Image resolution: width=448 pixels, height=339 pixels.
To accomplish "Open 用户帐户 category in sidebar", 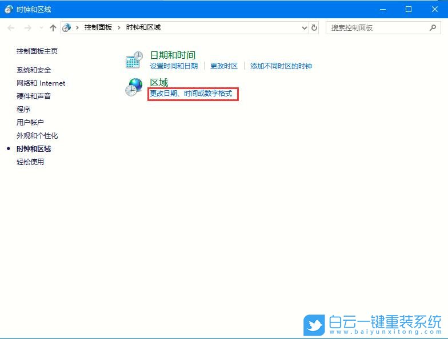I will point(30,122).
